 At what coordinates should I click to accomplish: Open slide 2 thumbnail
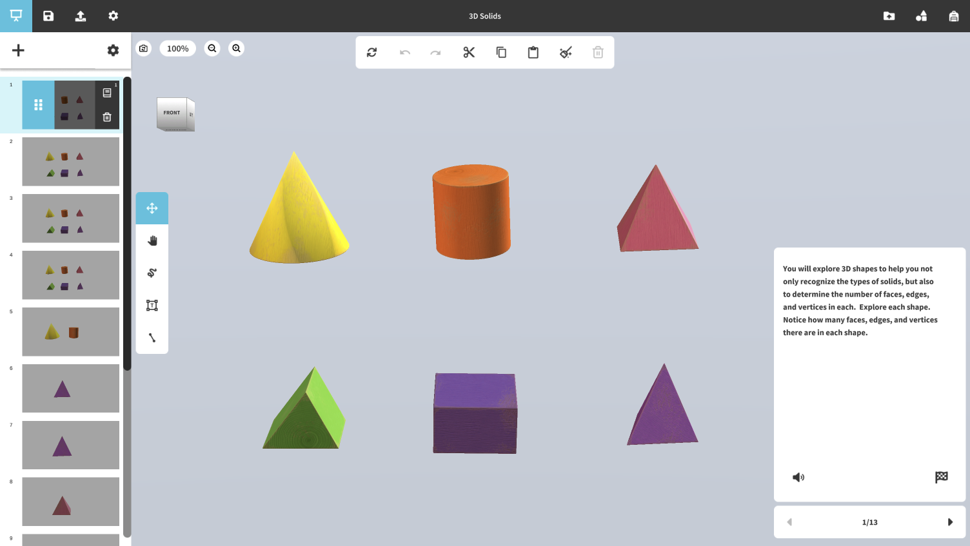coord(71,162)
